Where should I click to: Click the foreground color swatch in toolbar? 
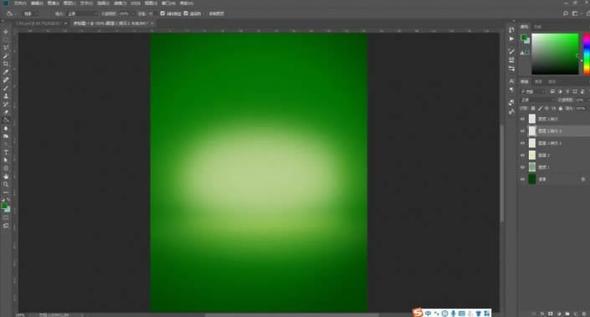4,206
